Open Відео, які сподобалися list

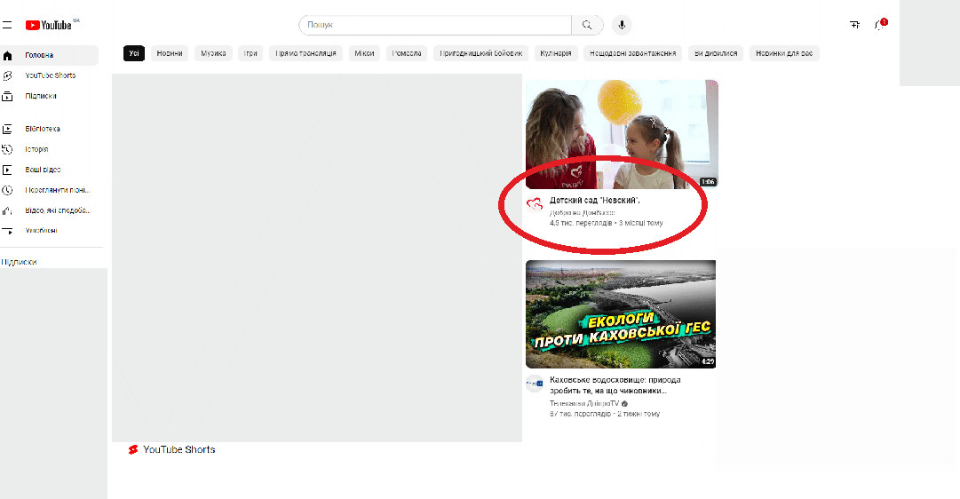(49, 210)
